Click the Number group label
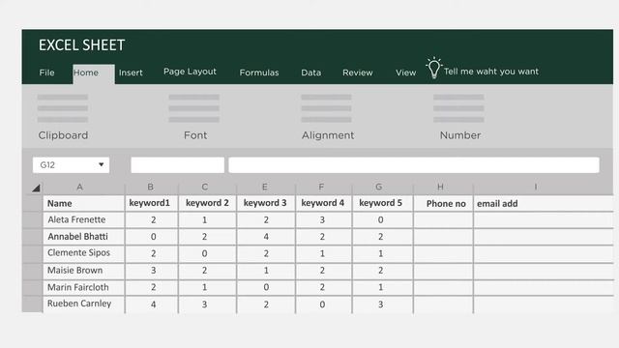619x348 pixels. [460, 135]
